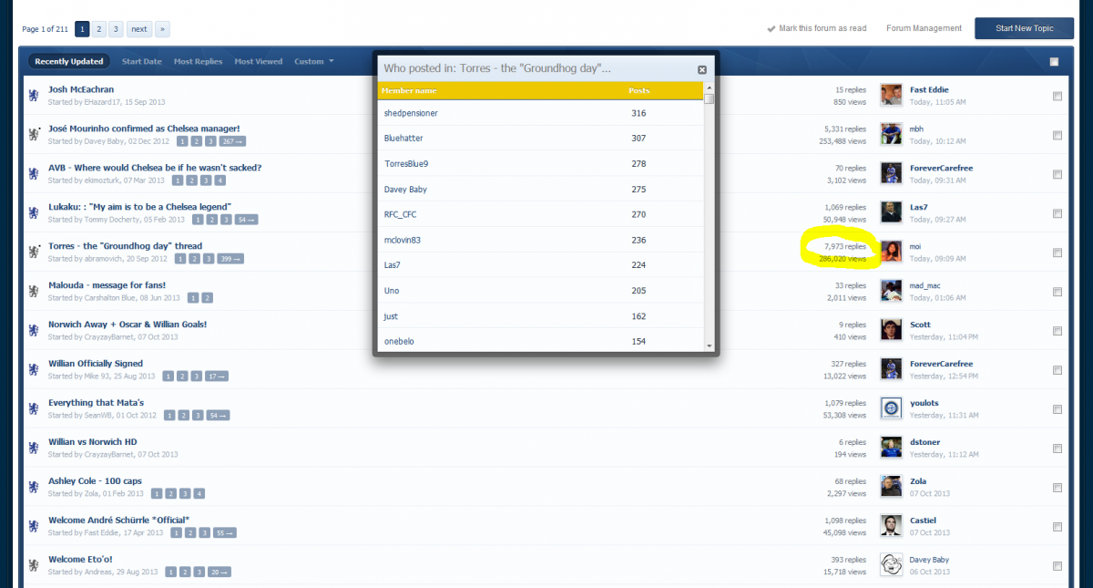
Task: Click Zola avatar on Ashley Cole row
Action: (x=892, y=487)
